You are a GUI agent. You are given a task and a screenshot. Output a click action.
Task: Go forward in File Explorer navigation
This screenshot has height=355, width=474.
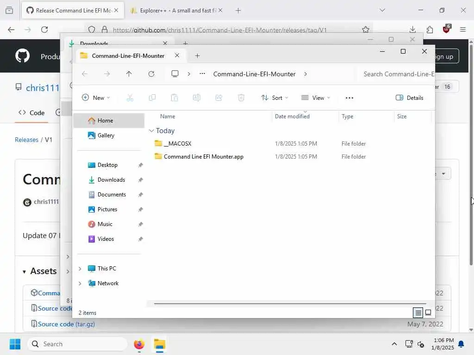click(x=107, y=74)
